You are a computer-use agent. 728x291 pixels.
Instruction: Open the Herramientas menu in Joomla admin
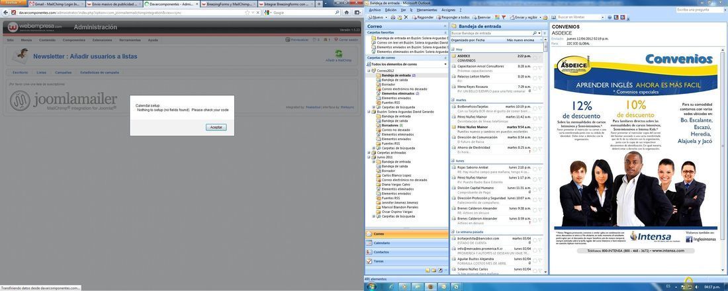point(130,40)
